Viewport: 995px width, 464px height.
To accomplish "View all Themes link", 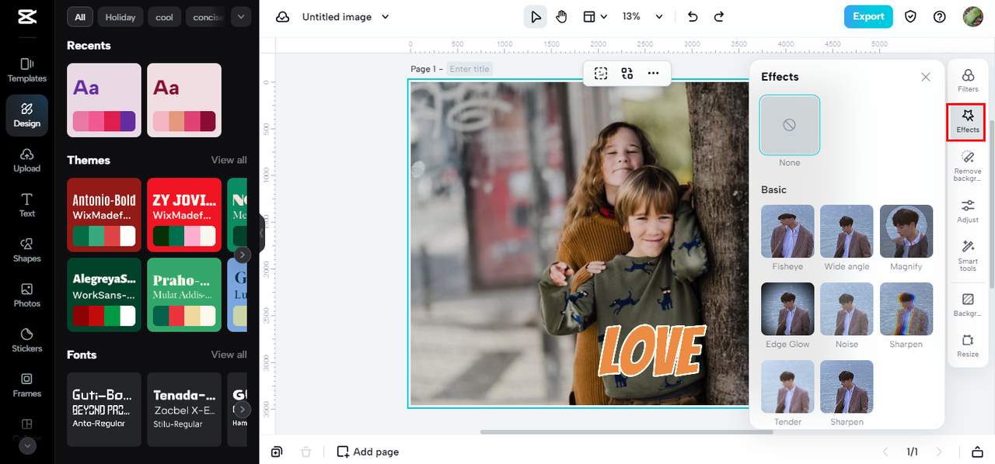I will (x=229, y=160).
